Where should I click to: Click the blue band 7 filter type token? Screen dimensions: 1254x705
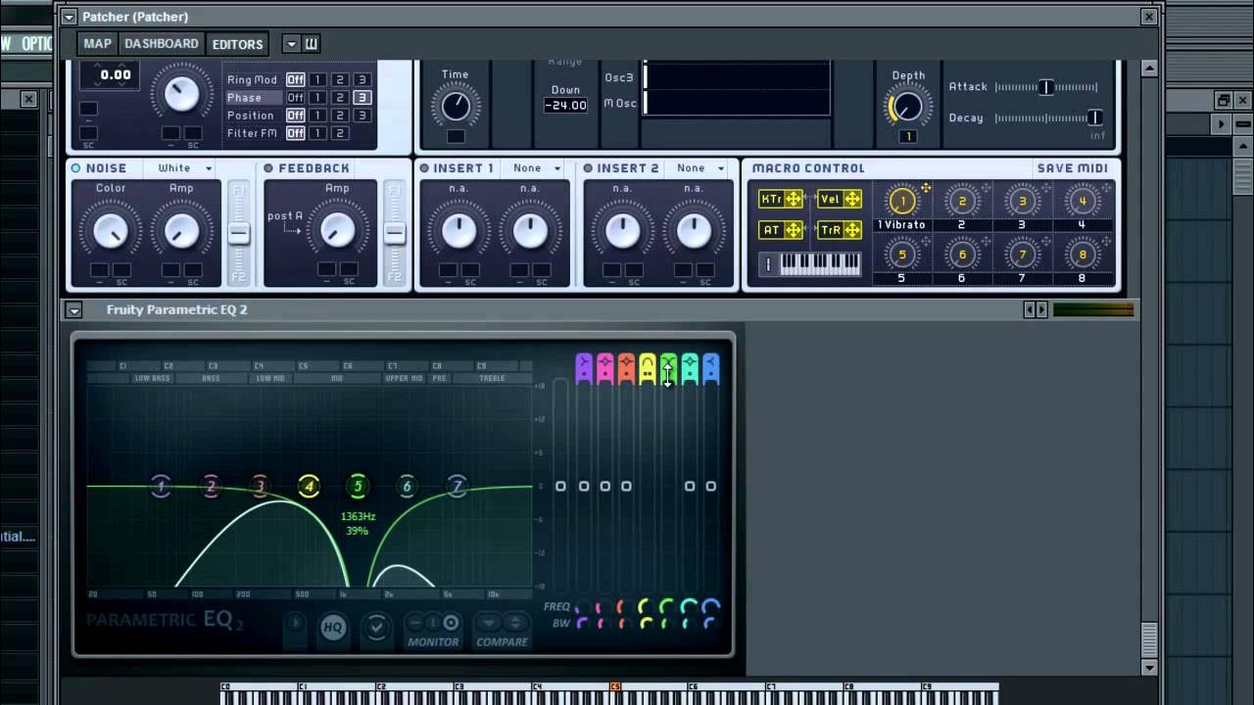(710, 368)
